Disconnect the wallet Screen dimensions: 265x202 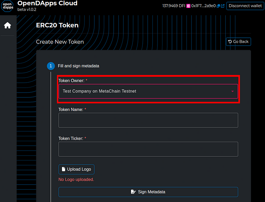pos(245,6)
